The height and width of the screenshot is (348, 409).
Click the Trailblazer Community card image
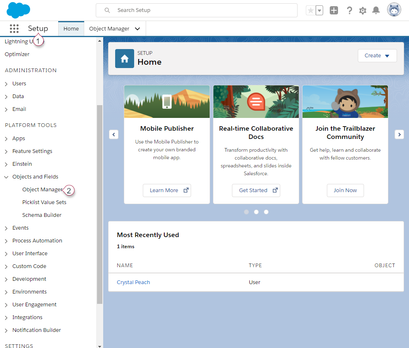[345, 102]
